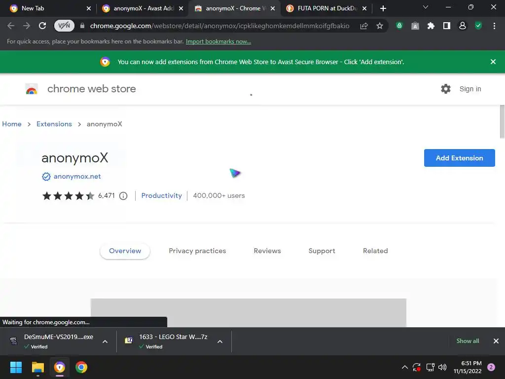Close the New Tab tab

(x=89, y=8)
